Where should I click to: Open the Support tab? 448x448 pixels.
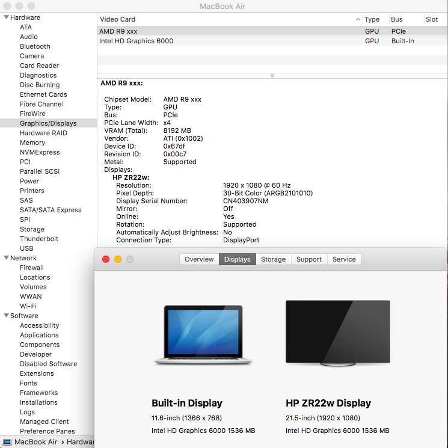click(x=309, y=259)
